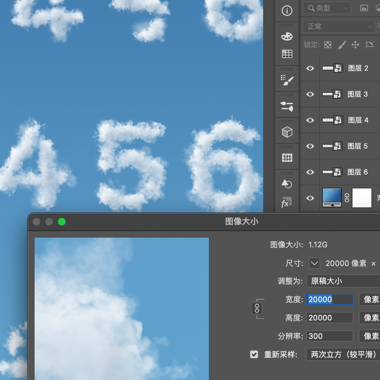Image resolution: width=380 pixels, height=380 pixels.
Task: Toggle the width-height constrain link icon
Action: coord(257,309)
